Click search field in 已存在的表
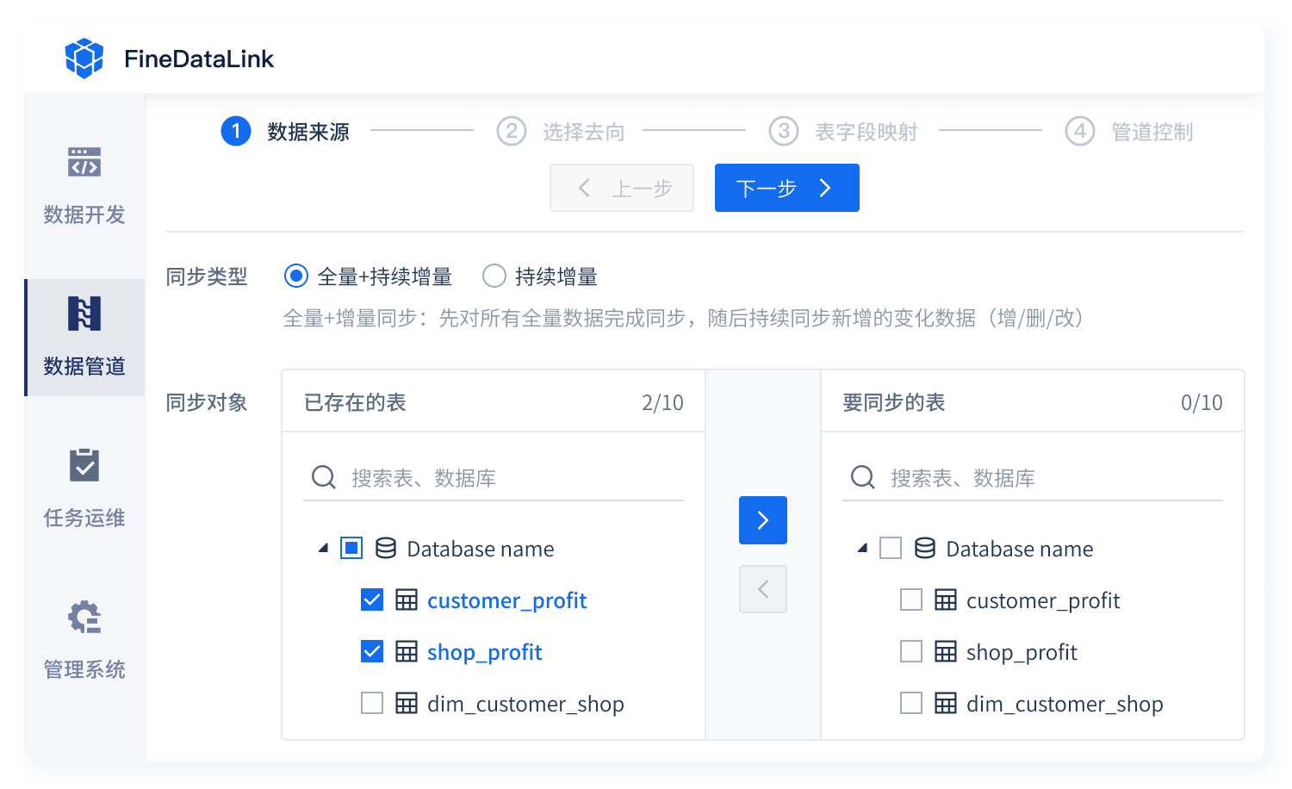Viewport: 1292px width, 789px height. click(494, 477)
